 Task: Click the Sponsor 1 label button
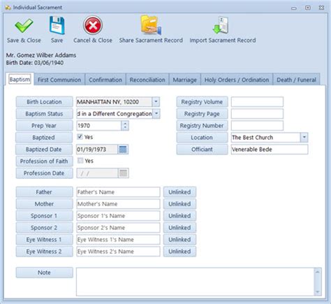[44, 216]
